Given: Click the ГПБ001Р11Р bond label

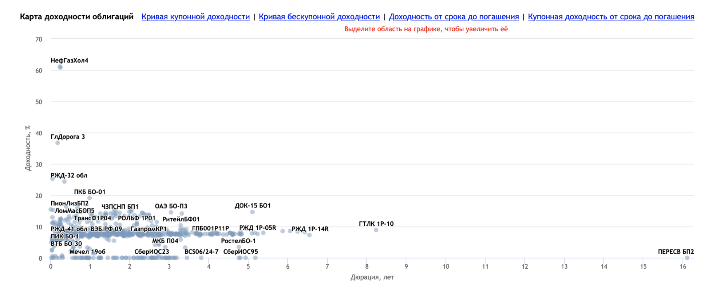Looking at the screenshot, I should click(x=210, y=228).
